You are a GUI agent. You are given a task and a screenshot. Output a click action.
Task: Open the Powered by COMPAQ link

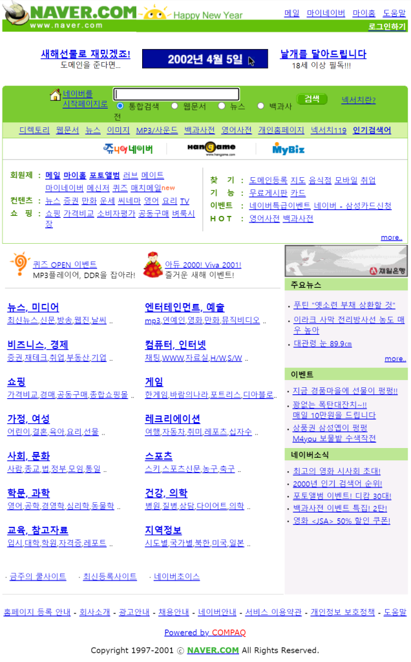click(205, 632)
